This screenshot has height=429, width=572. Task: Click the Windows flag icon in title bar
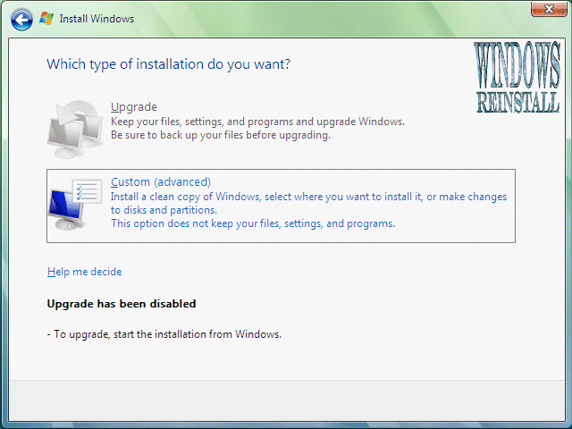[46, 18]
